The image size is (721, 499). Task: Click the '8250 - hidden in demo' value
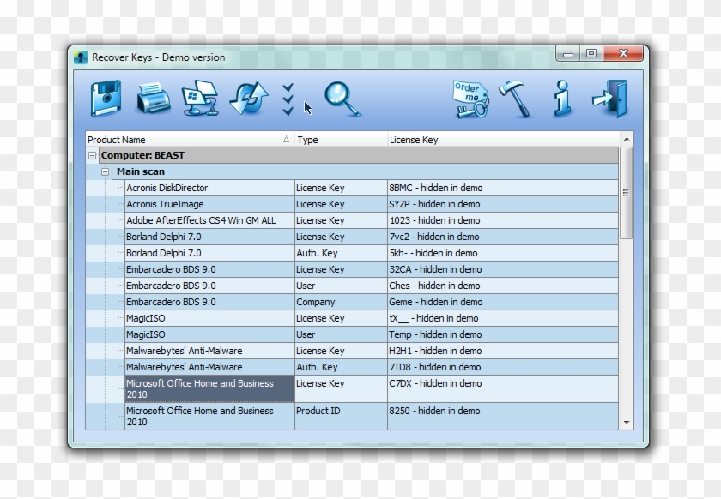(434, 411)
